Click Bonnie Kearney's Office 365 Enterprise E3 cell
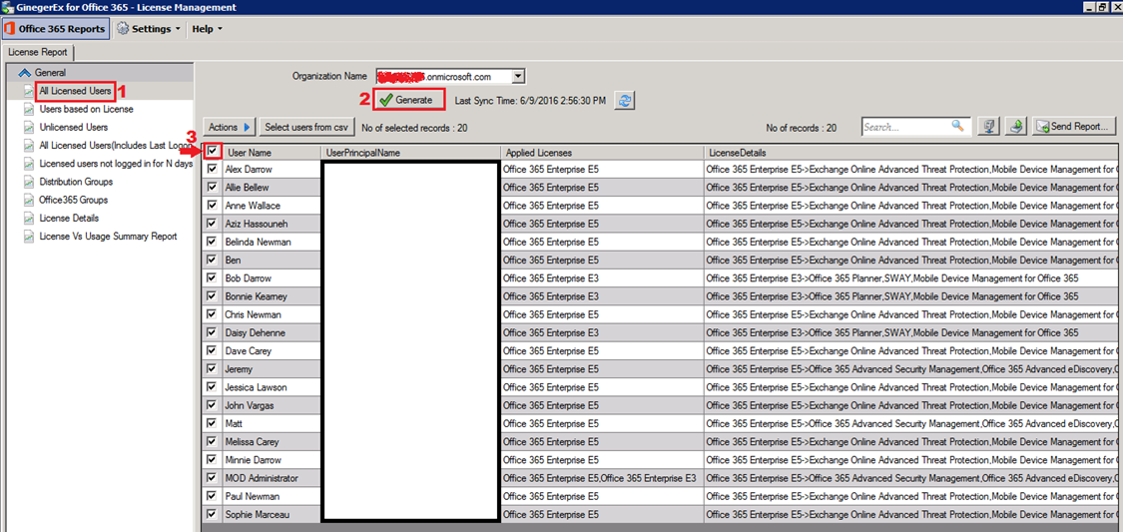 pos(602,296)
